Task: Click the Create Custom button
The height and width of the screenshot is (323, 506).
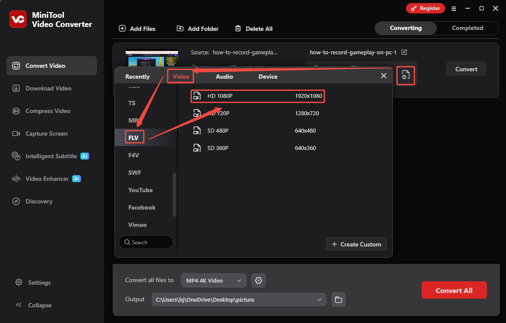Action: click(356, 244)
